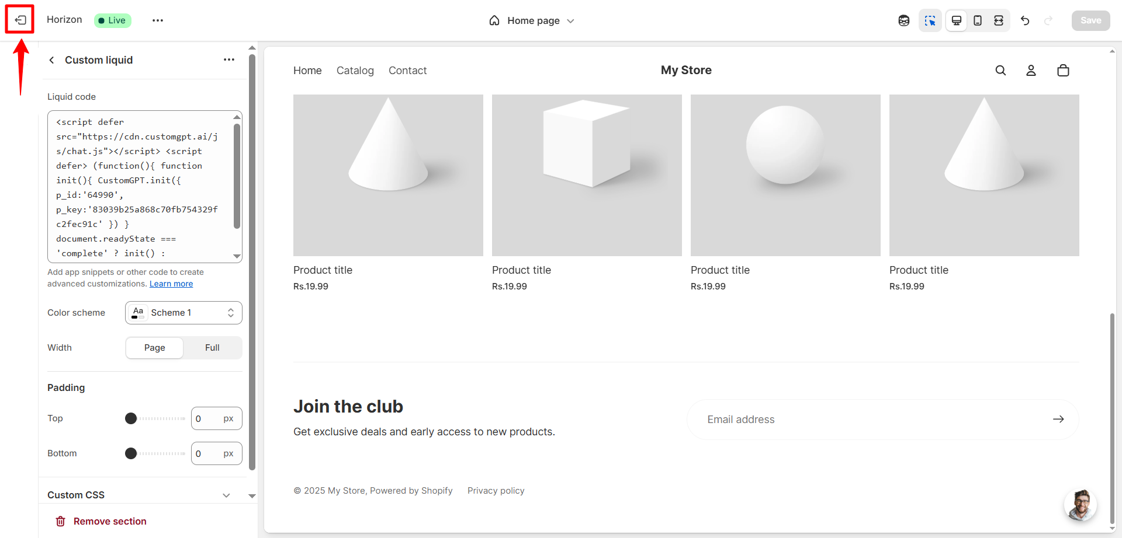Click the Bottom padding value field

pyautogui.click(x=216, y=453)
